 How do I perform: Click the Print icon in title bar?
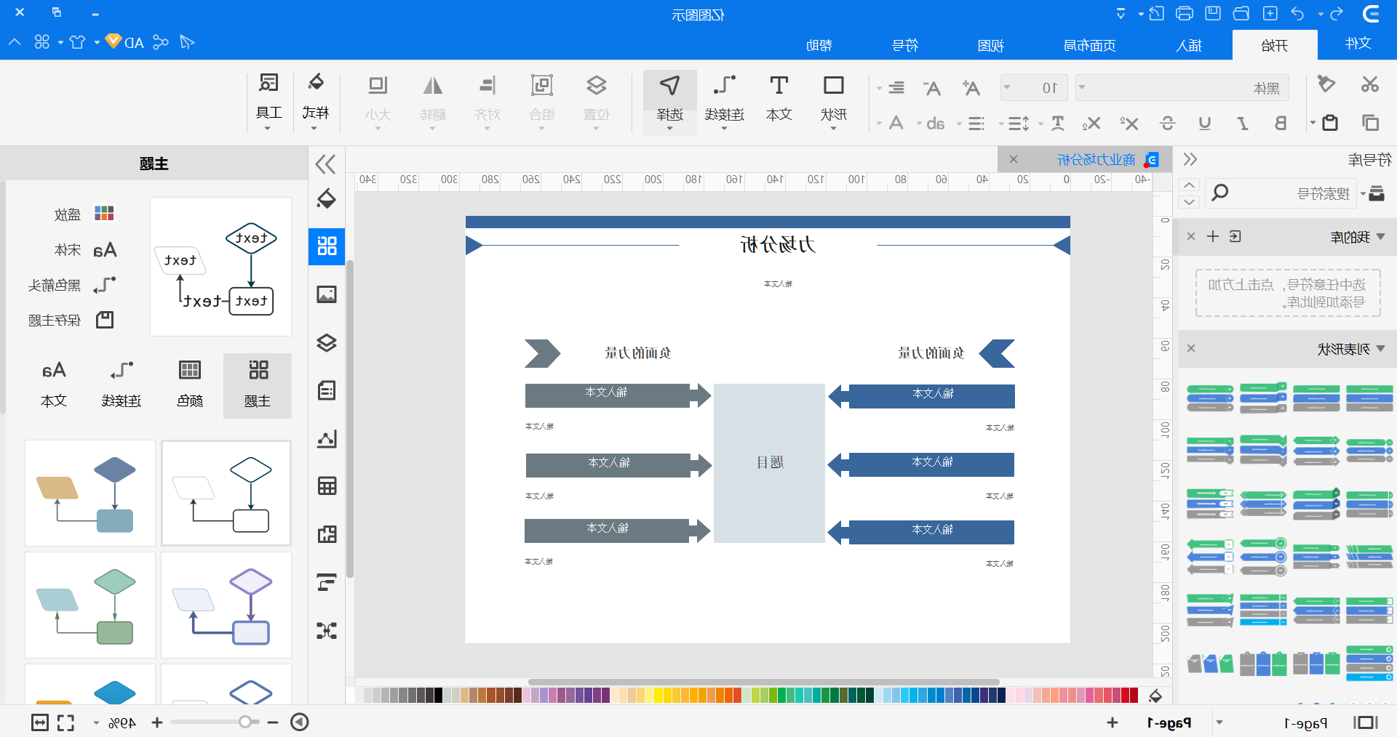pyautogui.click(x=1185, y=13)
